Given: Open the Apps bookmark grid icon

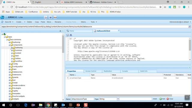Looking at the screenshot, I should 3,12.
